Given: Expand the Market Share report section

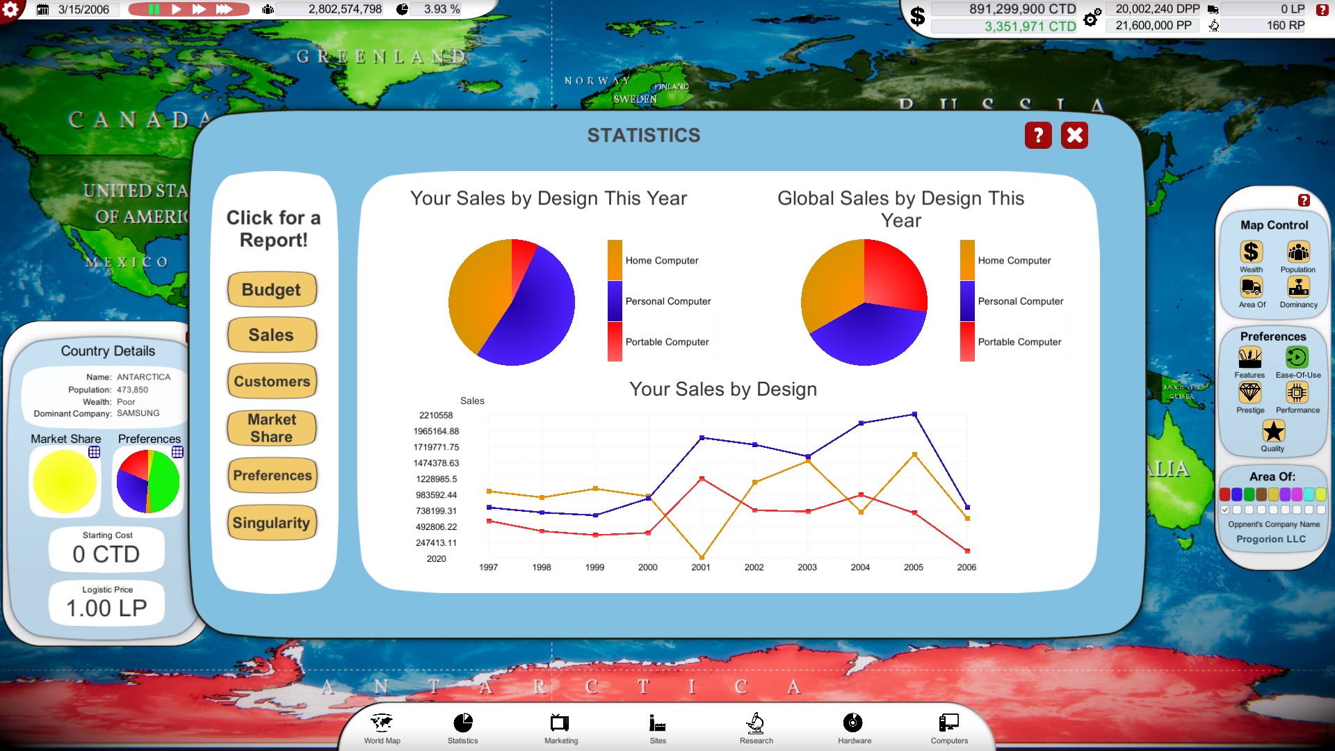Looking at the screenshot, I should 271,428.
